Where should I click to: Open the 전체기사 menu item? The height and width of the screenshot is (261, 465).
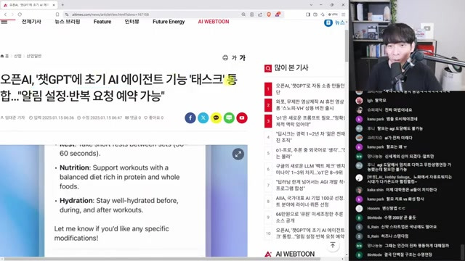pyautogui.click(x=31, y=22)
